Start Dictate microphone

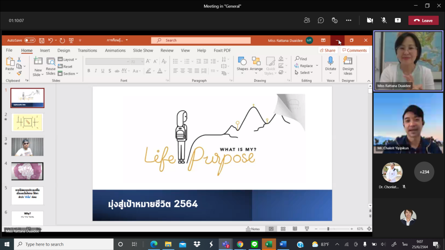[x=330, y=61]
